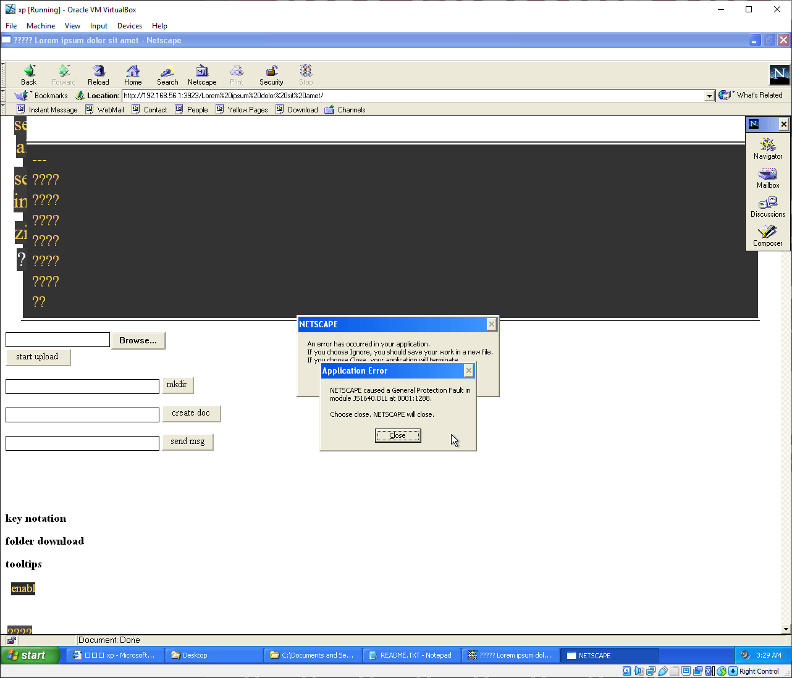Open the VirtualBox Help menu
Image resolution: width=792 pixels, height=678 pixels.
coord(159,26)
